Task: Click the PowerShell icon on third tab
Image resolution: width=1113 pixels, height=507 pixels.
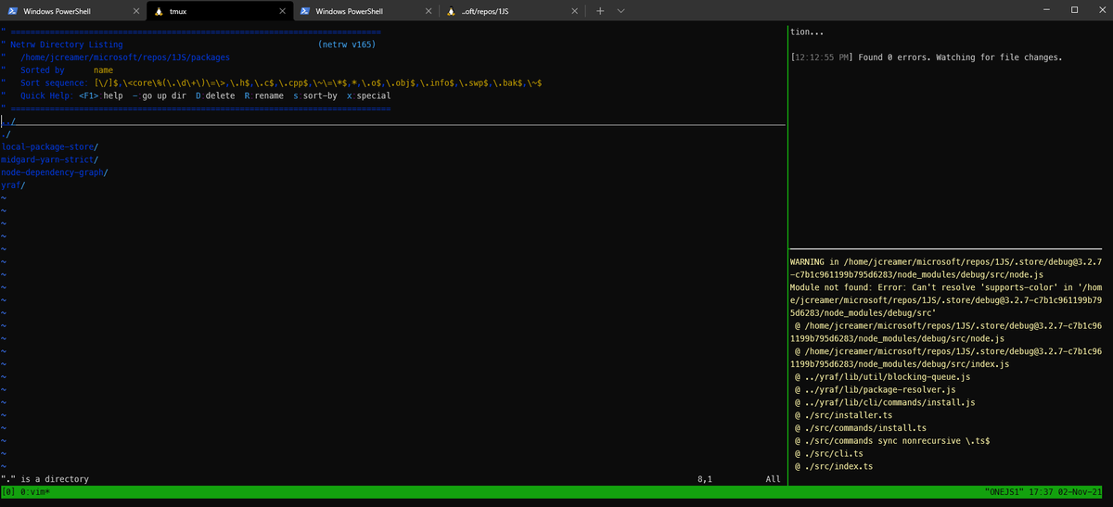Action: click(x=305, y=11)
